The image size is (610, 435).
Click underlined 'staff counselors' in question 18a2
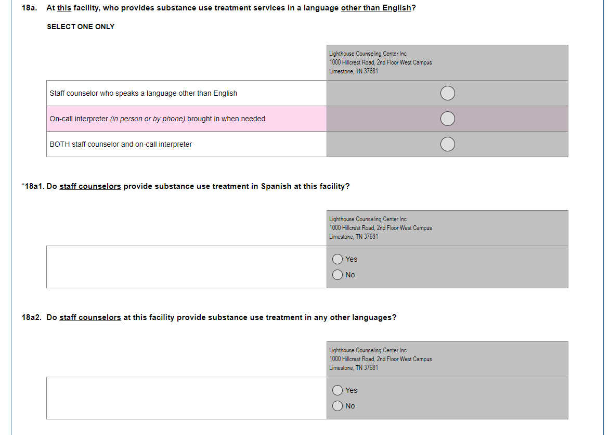90,317
